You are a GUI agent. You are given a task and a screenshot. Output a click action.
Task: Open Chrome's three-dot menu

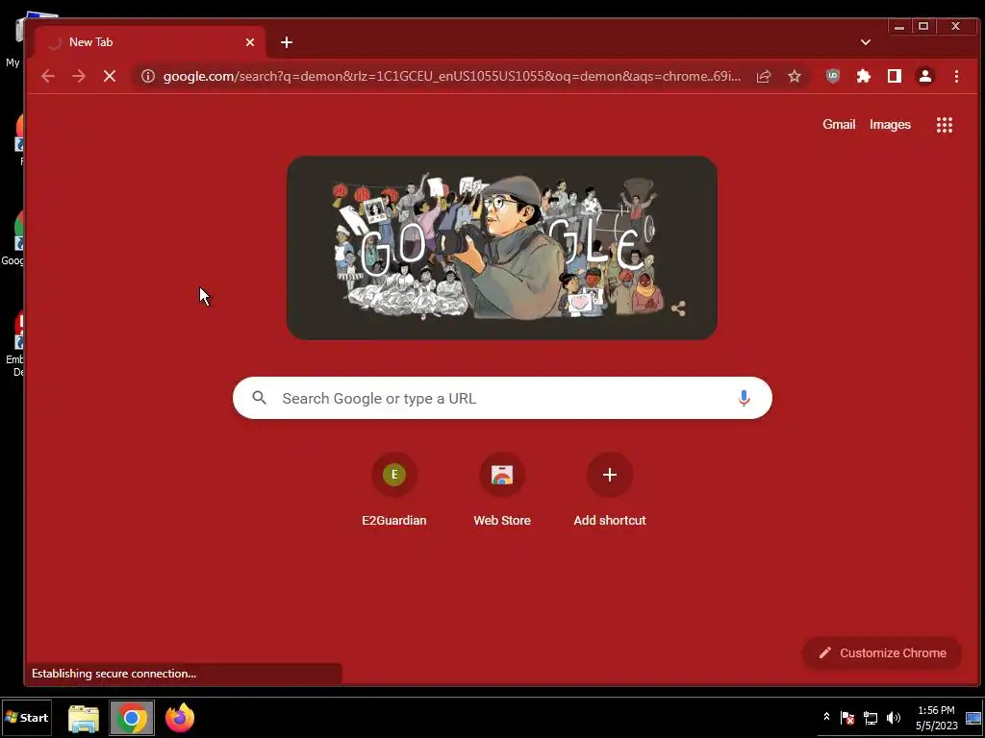click(956, 77)
